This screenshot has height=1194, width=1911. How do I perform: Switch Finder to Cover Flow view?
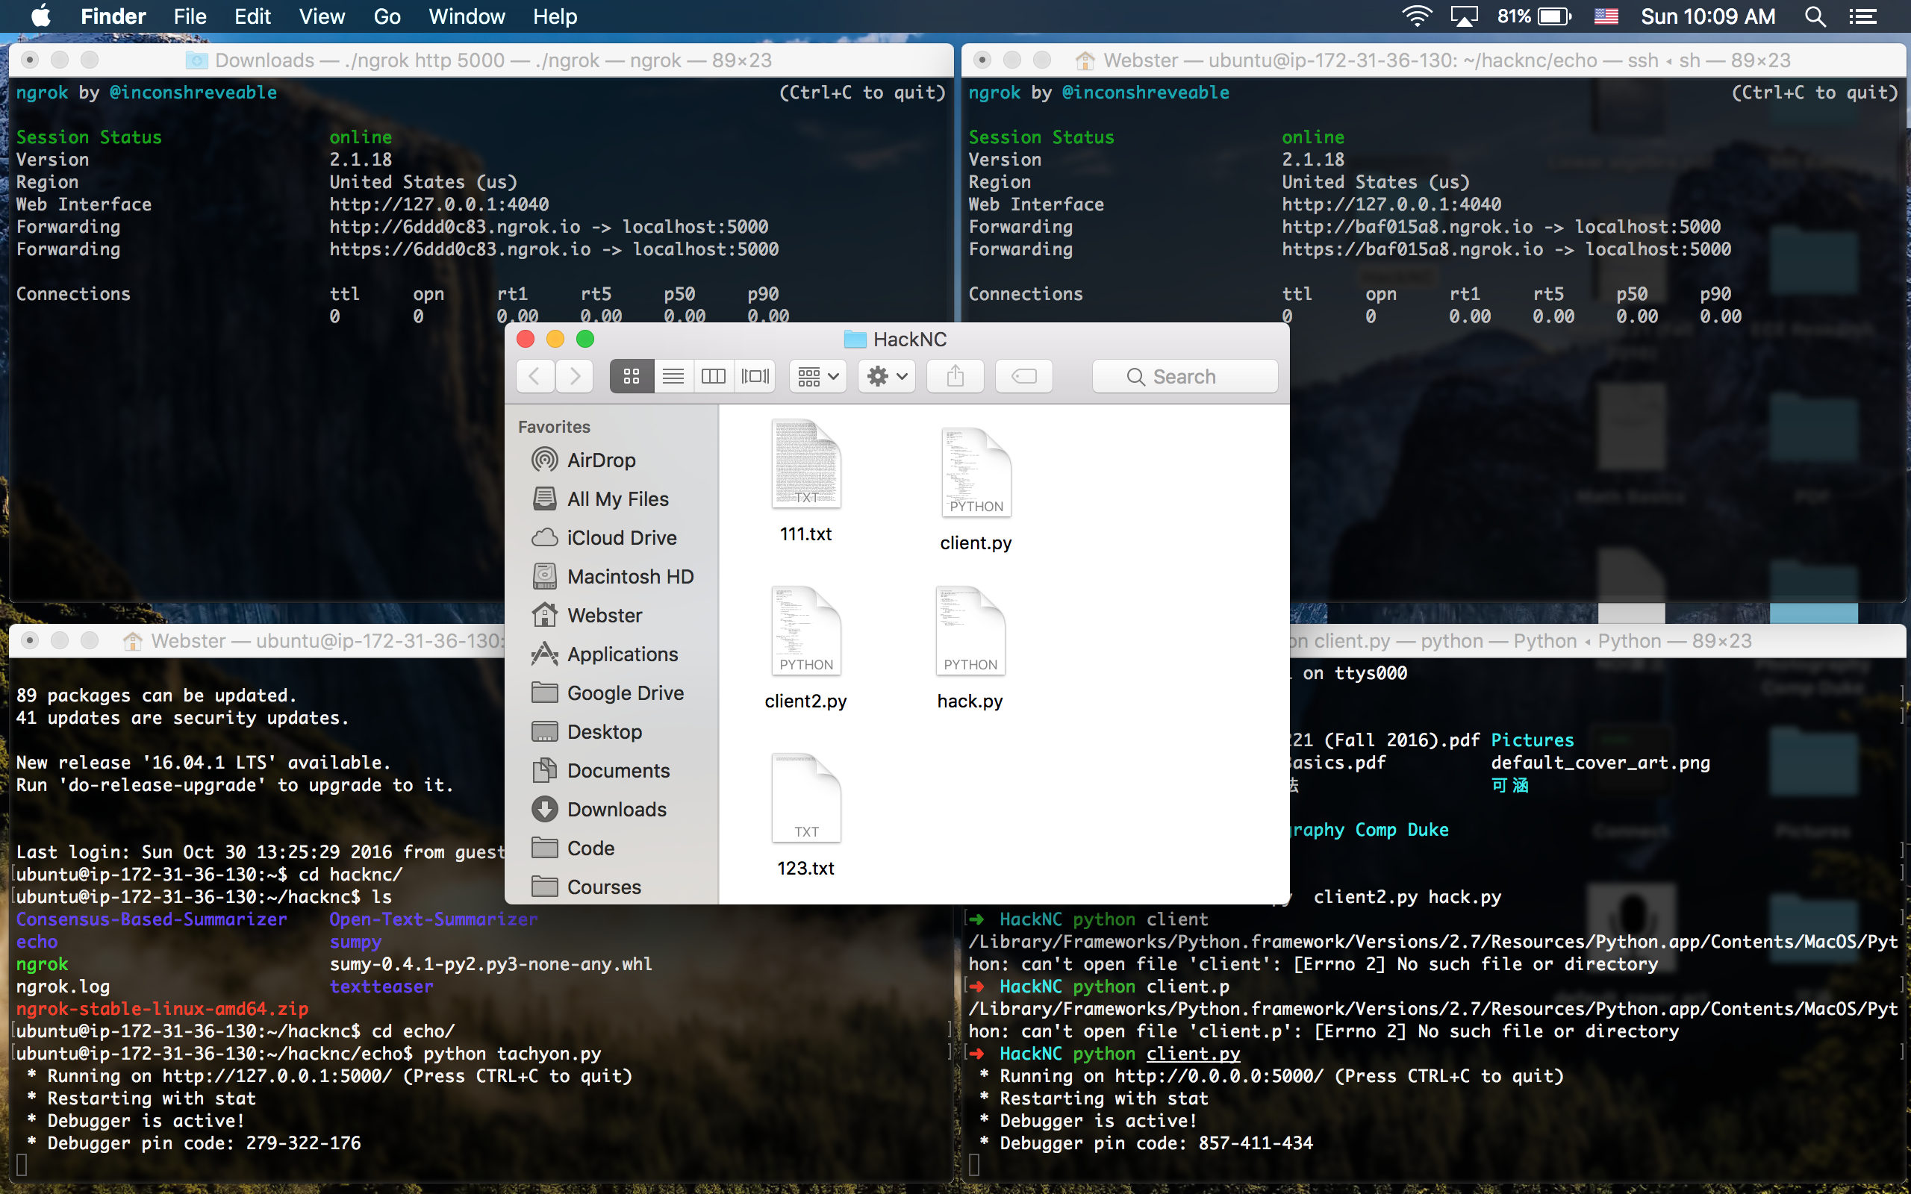(x=755, y=376)
